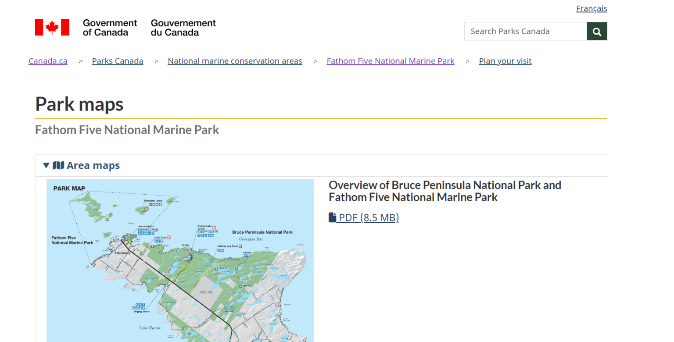674x342 pixels.
Task: Open the Plan your visit breadcrumb
Action: [505, 61]
